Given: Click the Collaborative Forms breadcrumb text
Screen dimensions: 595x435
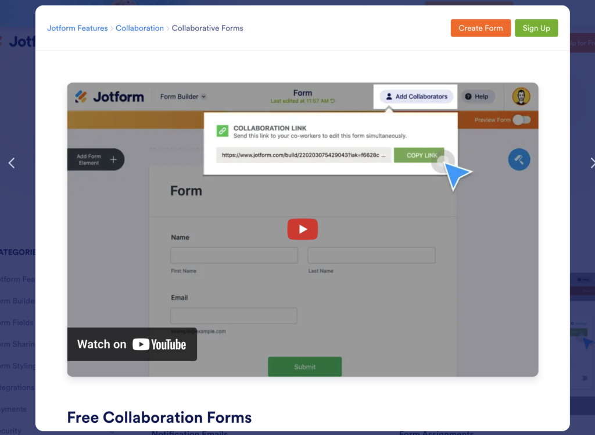Looking at the screenshot, I should tap(207, 28).
